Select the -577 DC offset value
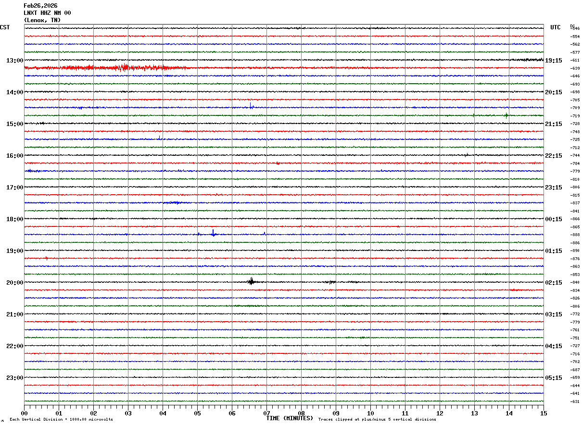The width and height of the screenshot is (582, 426). [x=575, y=52]
